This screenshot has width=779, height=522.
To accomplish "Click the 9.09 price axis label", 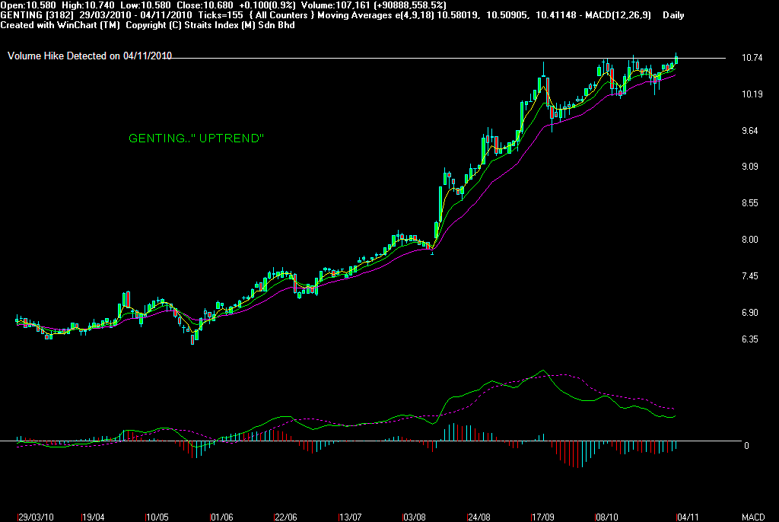I will tap(749, 167).
